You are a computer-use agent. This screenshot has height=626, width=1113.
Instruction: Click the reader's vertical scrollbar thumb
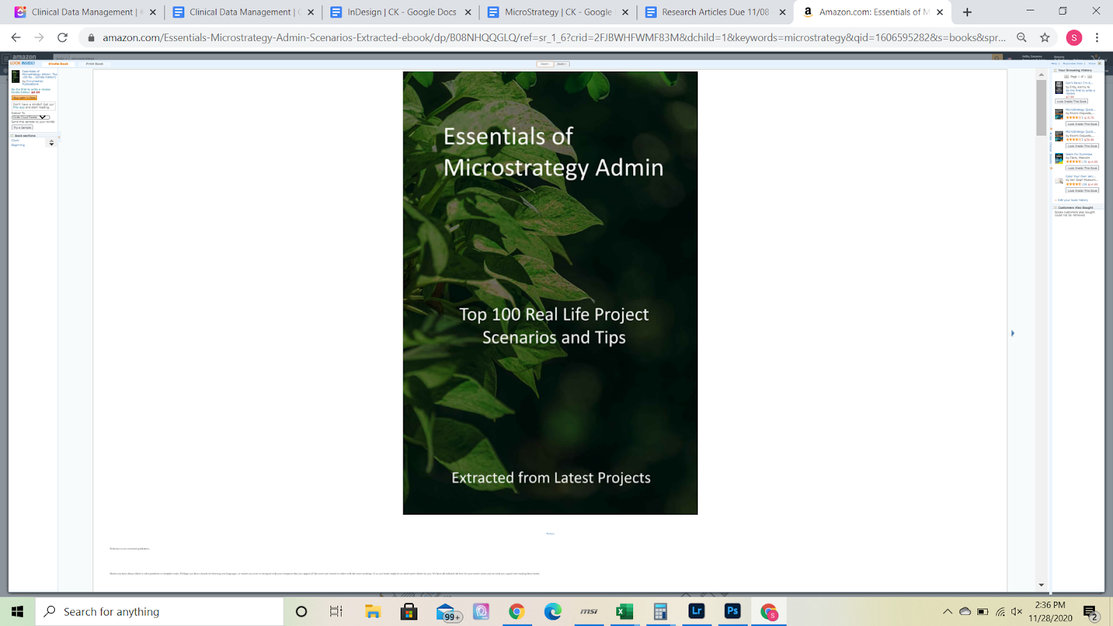pos(1041,107)
